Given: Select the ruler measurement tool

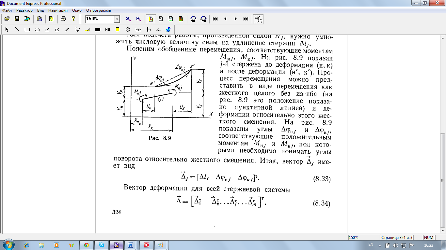Looking at the screenshot, I should [138, 29].
